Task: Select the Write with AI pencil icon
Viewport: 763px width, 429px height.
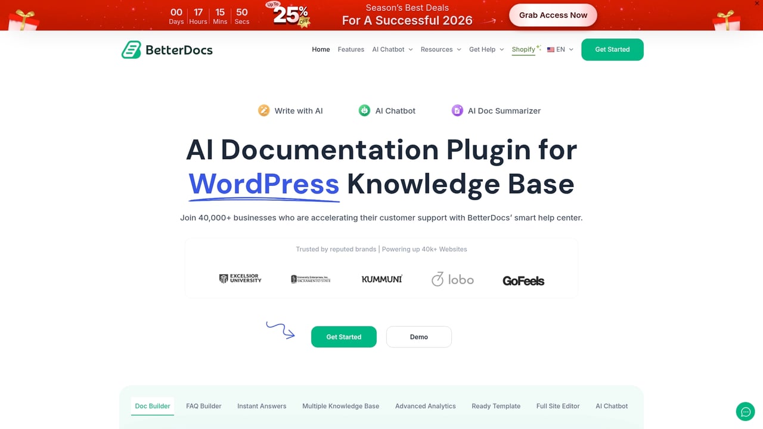Action: click(263, 110)
